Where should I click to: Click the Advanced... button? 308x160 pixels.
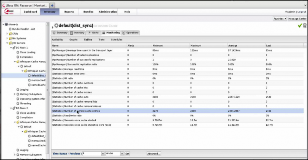[154, 154]
